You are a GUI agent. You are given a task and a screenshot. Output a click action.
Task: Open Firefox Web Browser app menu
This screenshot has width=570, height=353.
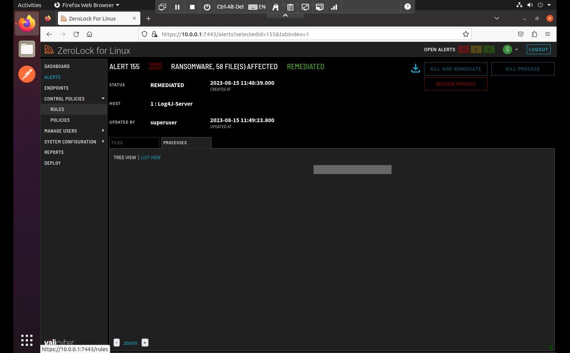[x=87, y=5]
